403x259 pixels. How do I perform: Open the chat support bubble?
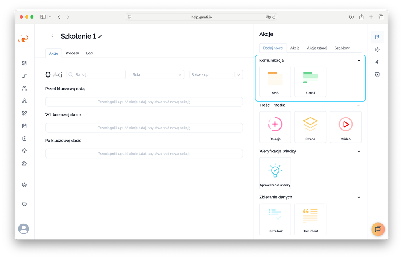coord(378,229)
